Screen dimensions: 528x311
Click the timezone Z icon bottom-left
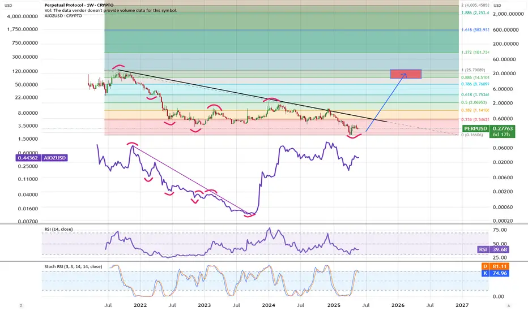(21, 305)
